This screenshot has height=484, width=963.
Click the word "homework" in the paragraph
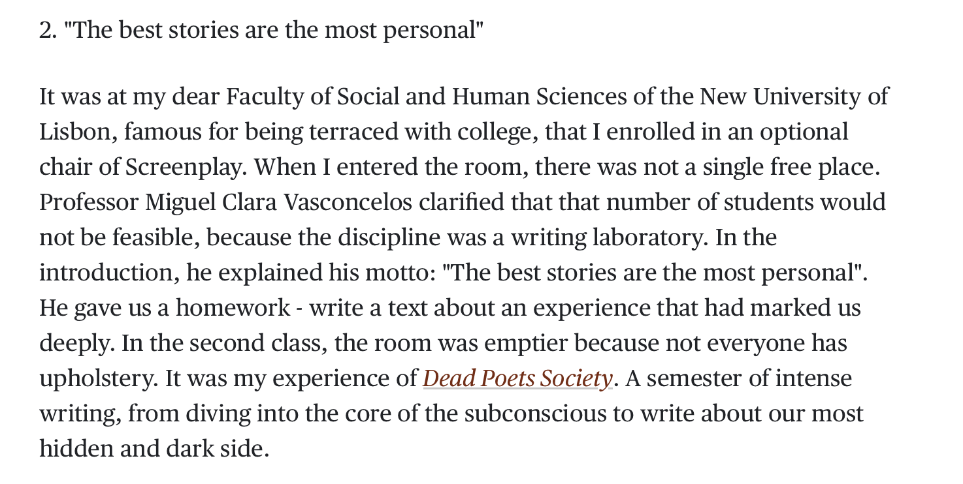coord(233,308)
